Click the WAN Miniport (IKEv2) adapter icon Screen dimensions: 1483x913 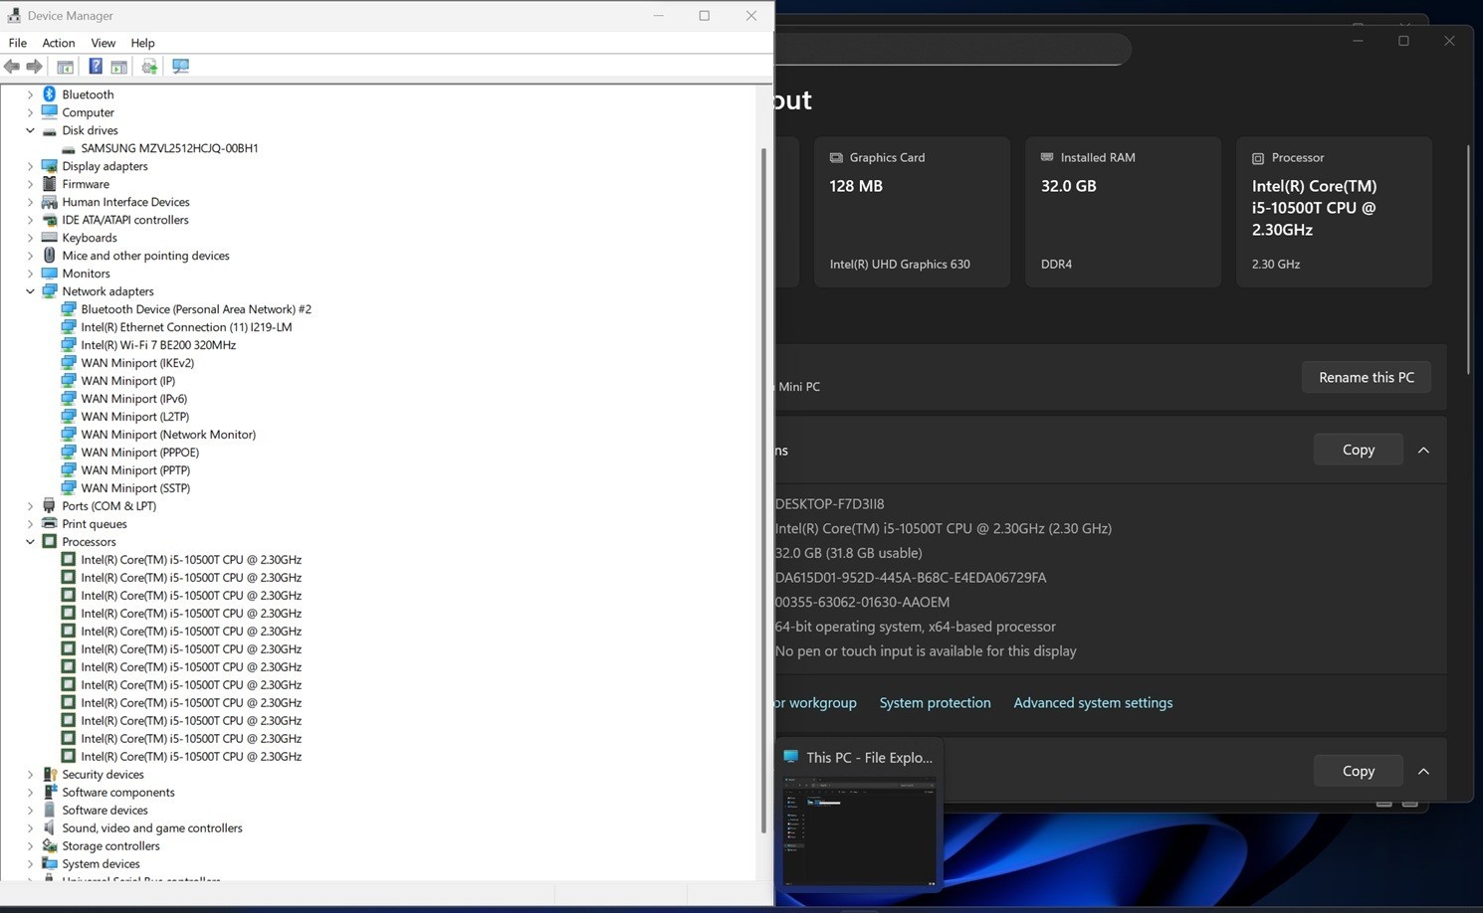pos(69,363)
